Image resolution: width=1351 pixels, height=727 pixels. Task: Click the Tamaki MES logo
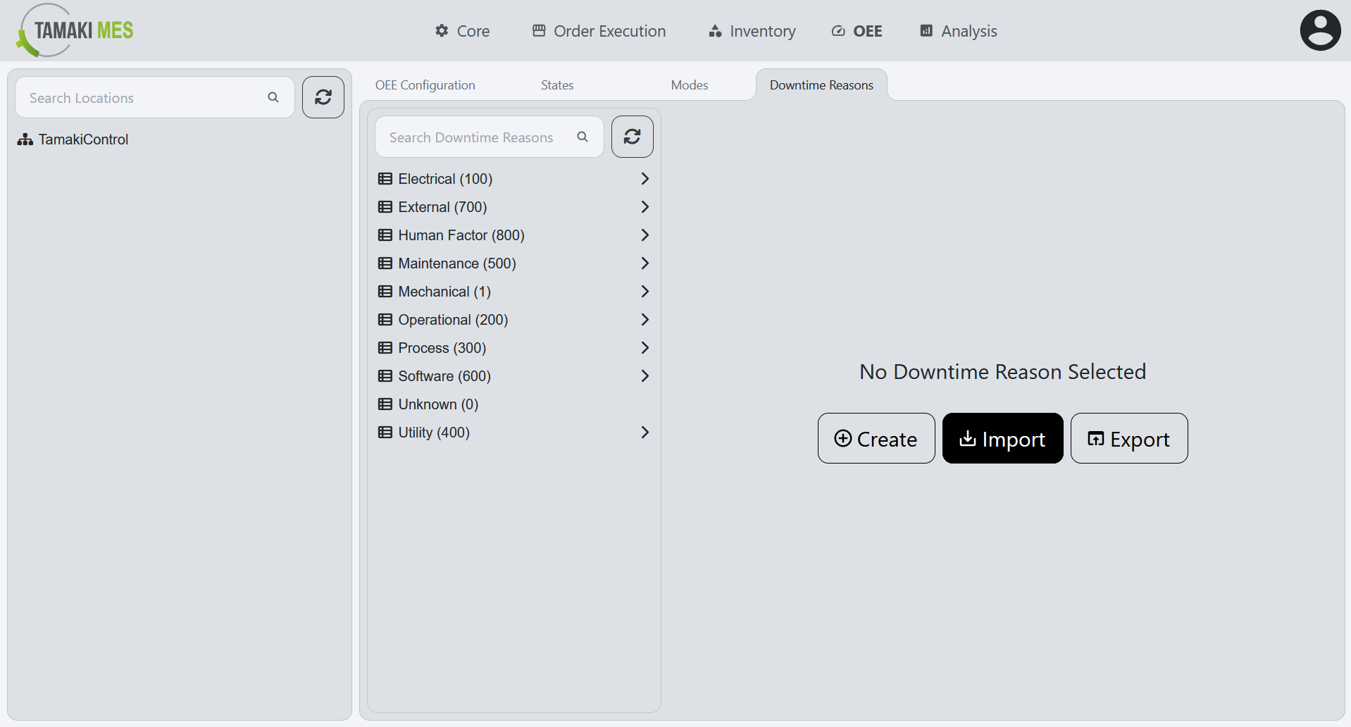[x=73, y=30]
